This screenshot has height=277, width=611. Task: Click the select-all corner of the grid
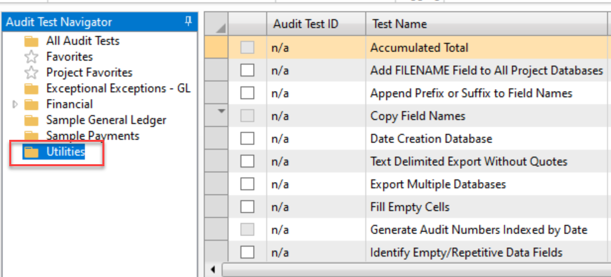point(221,26)
